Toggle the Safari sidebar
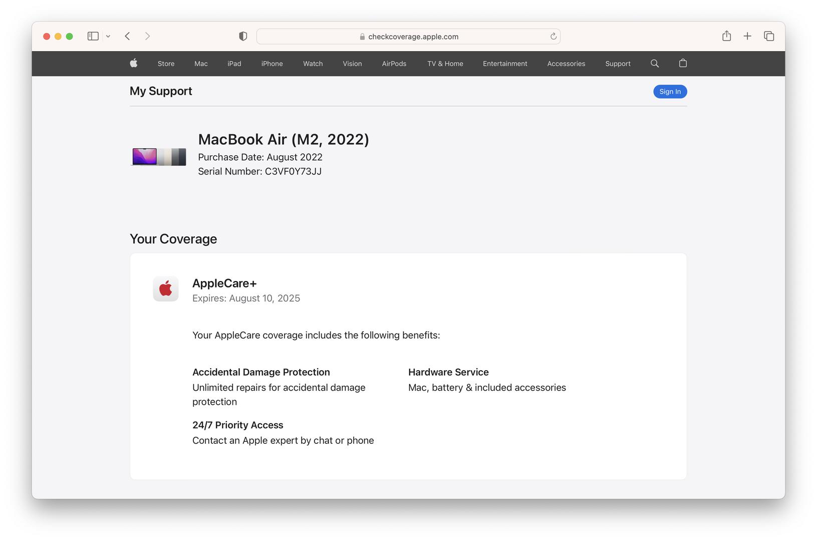Screen dimensions: 817x541 point(93,36)
